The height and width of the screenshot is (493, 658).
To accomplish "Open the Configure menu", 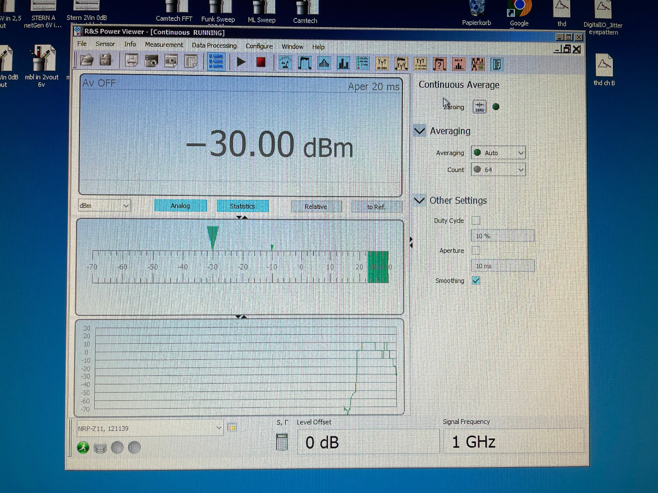I will pos(259,46).
